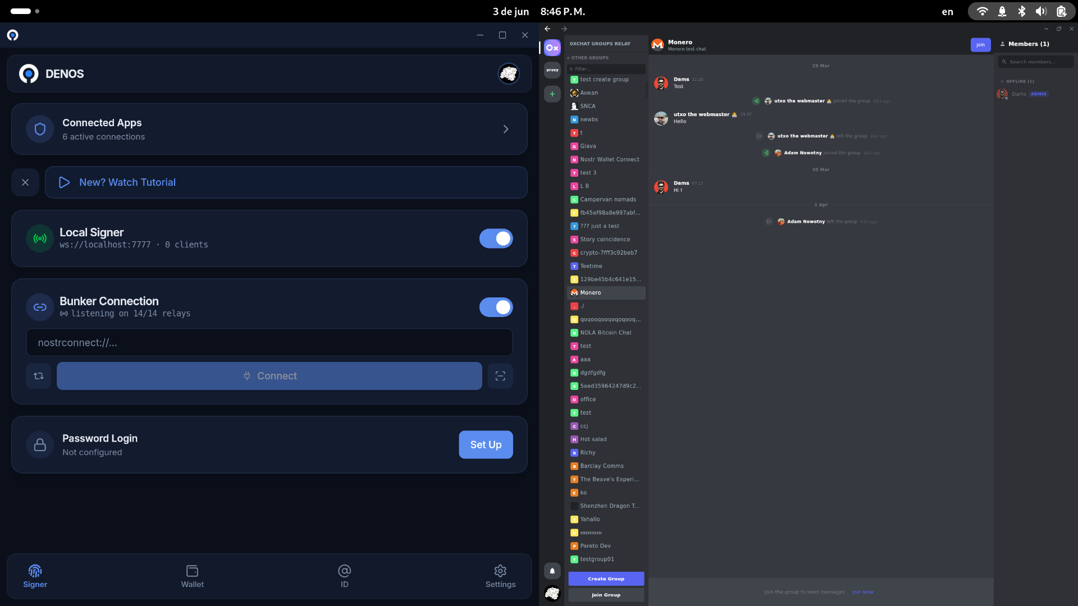Open the Pareto Dev group

coord(606,546)
